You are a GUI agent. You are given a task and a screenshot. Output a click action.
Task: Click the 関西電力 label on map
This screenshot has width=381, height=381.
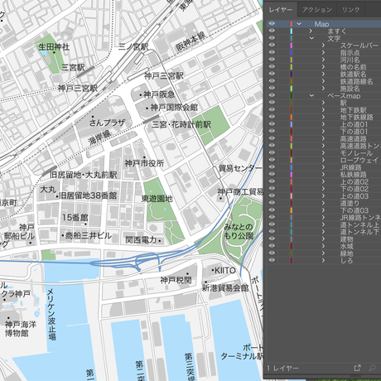(x=141, y=240)
